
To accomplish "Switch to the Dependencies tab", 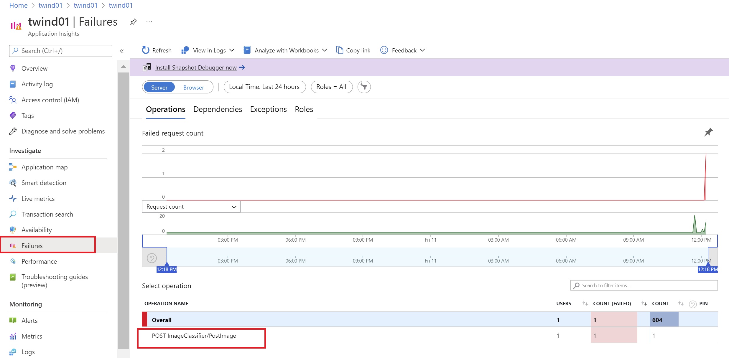I will click(218, 109).
